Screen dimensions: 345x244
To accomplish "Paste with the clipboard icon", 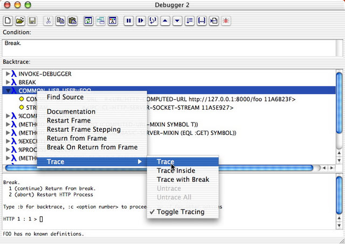I will coord(73,21).
